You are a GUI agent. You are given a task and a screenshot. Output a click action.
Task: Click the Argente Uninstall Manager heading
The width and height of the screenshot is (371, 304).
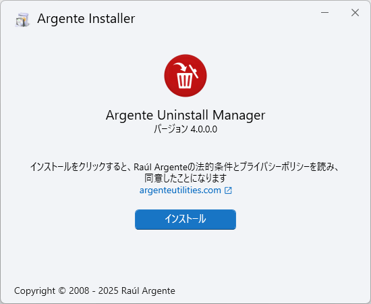pyautogui.click(x=185, y=116)
